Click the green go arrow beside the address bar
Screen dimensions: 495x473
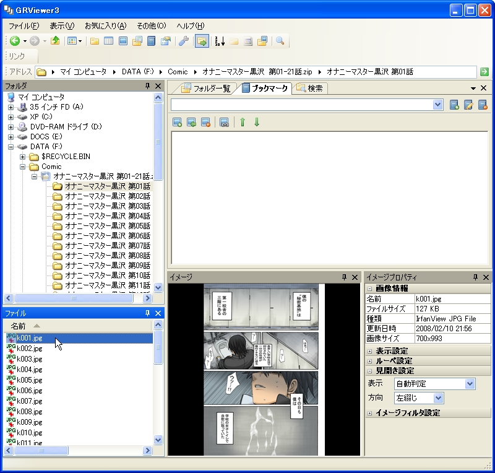(484, 72)
